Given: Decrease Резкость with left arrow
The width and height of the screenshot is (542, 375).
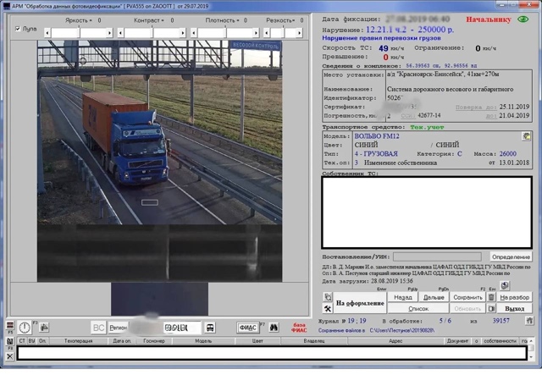Looking at the screenshot, I should coord(267,33).
